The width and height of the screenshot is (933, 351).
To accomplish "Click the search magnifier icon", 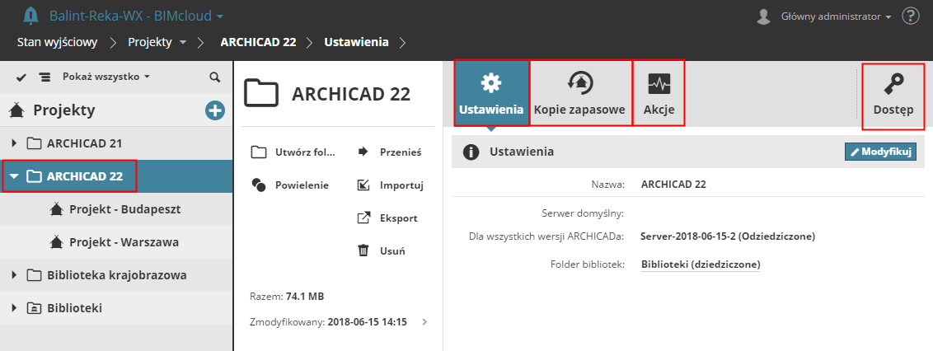I will click(214, 77).
